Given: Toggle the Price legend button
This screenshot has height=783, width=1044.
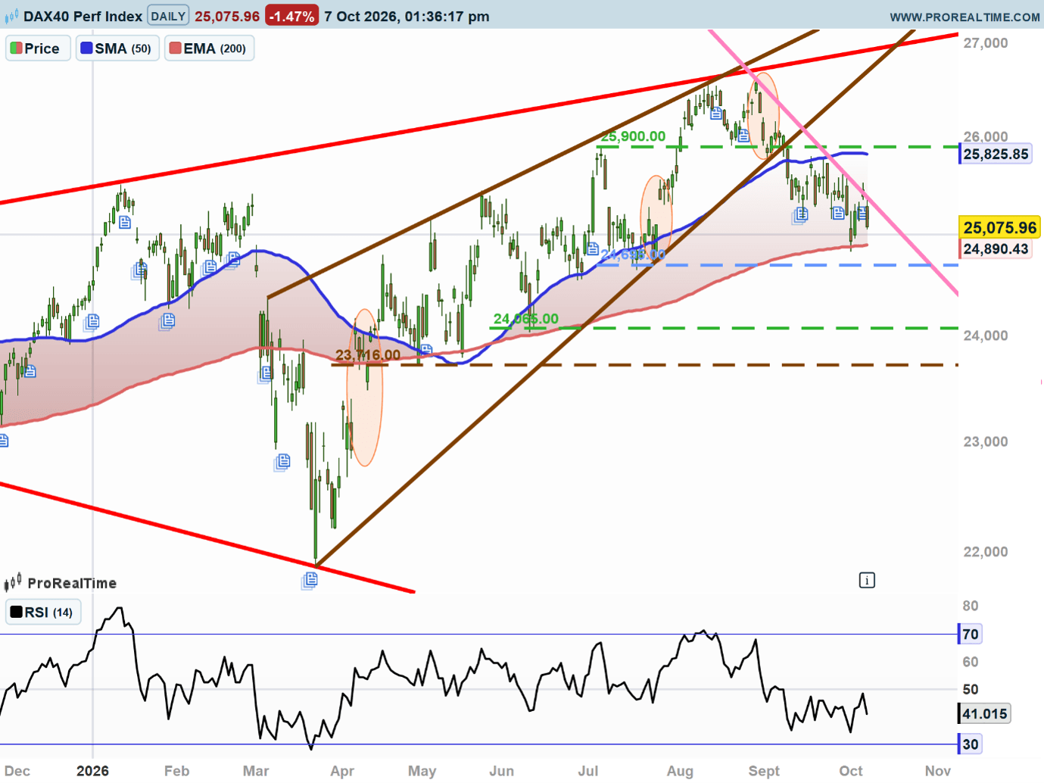Looking at the screenshot, I should click(x=38, y=48).
